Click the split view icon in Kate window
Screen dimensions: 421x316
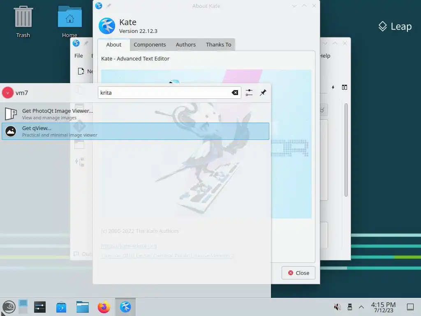(345, 87)
